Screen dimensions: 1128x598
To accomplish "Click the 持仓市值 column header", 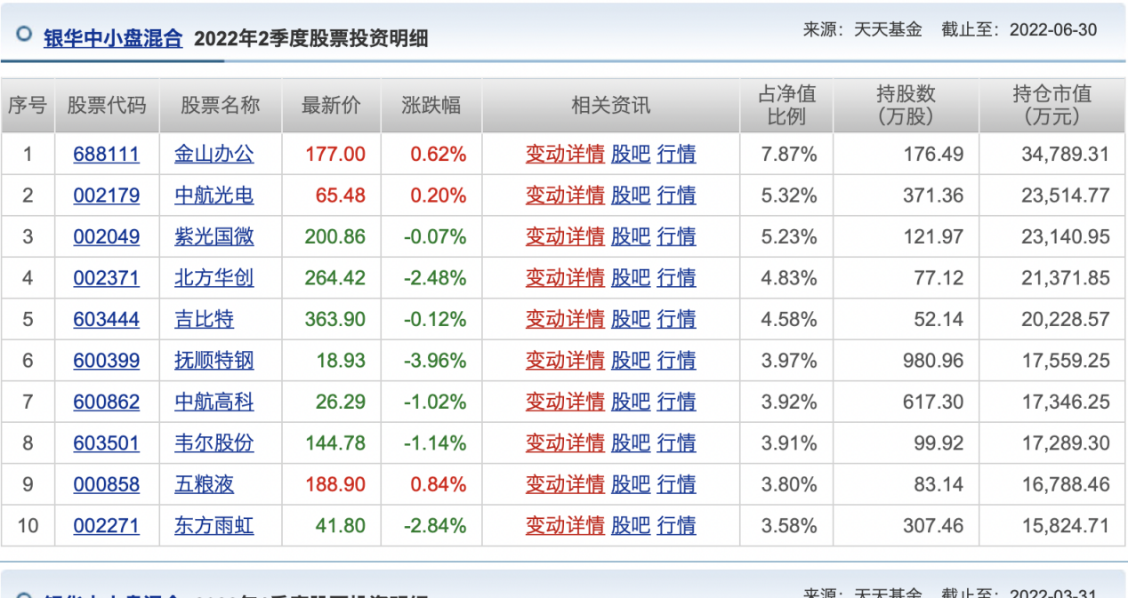I will coord(1051,105).
